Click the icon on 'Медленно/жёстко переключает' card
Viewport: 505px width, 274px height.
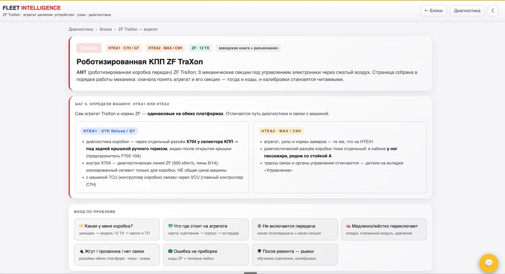tap(348, 226)
